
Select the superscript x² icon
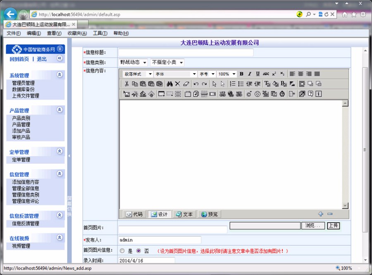coord(274,74)
